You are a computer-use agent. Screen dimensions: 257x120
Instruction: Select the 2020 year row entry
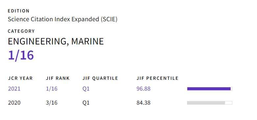click(x=14, y=103)
